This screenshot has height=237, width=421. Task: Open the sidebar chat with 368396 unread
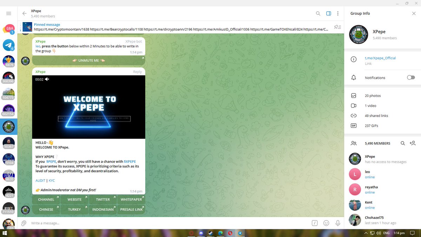point(8,77)
